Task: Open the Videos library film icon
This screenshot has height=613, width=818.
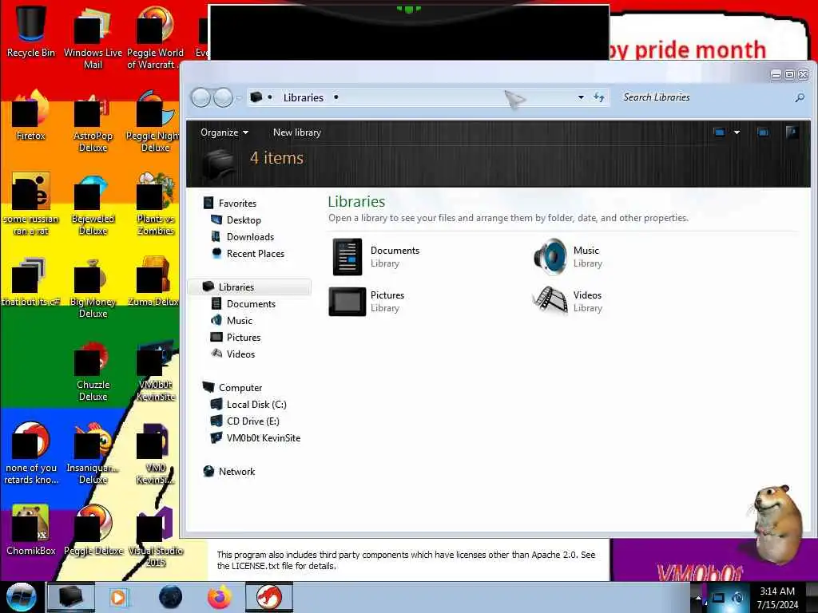Action: pyautogui.click(x=550, y=301)
